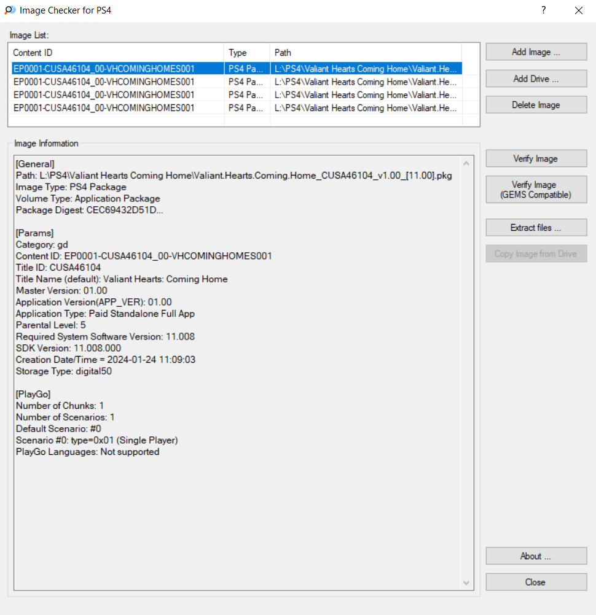Click the 'Volume Type: Application Package' line

point(88,198)
